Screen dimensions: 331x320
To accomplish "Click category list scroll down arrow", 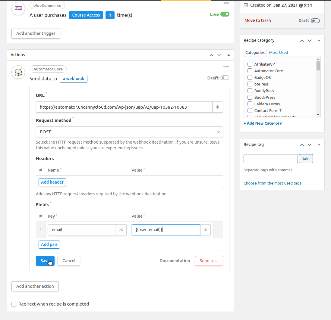I will (318, 115).
